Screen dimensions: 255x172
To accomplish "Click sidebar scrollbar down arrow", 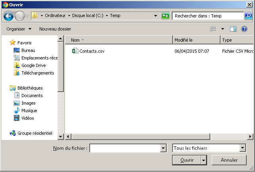I will coord(61,137).
